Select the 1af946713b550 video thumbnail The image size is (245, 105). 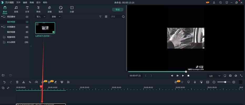coord(45,28)
